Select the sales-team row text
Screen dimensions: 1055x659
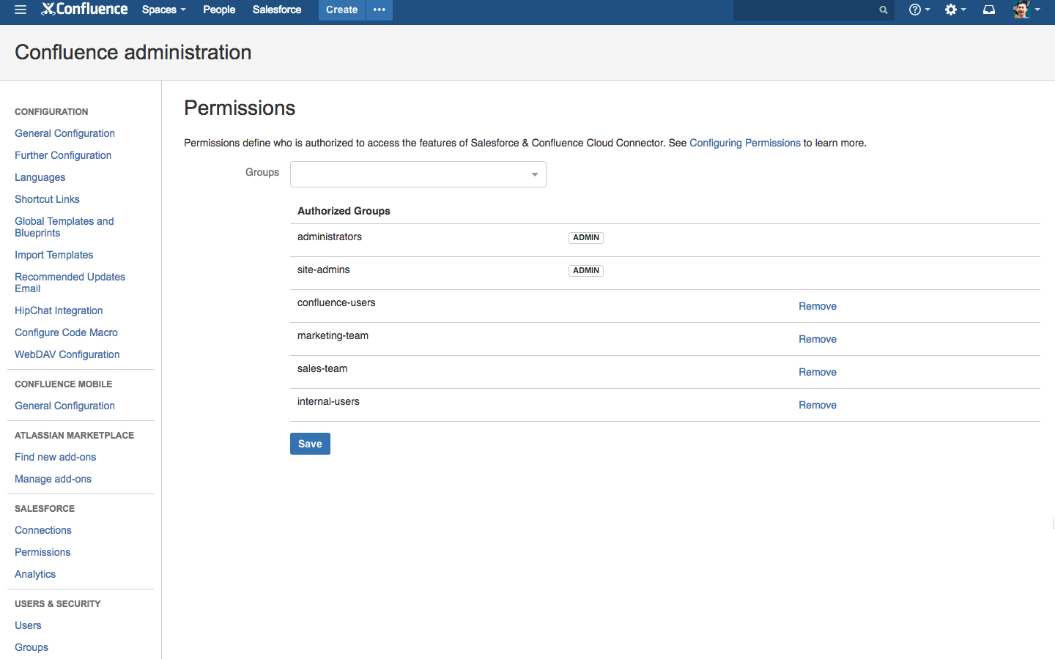click(x=322, y=368)
